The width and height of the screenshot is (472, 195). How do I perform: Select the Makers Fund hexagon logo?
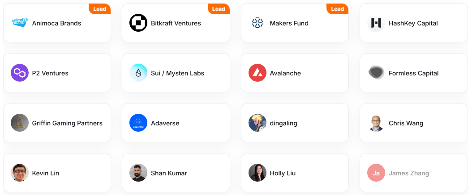(257, 23)
